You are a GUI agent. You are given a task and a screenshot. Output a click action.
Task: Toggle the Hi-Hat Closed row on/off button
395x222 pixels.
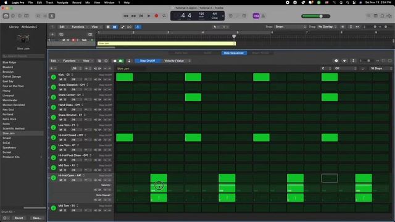pyautogui.click(x=54, y=138)
